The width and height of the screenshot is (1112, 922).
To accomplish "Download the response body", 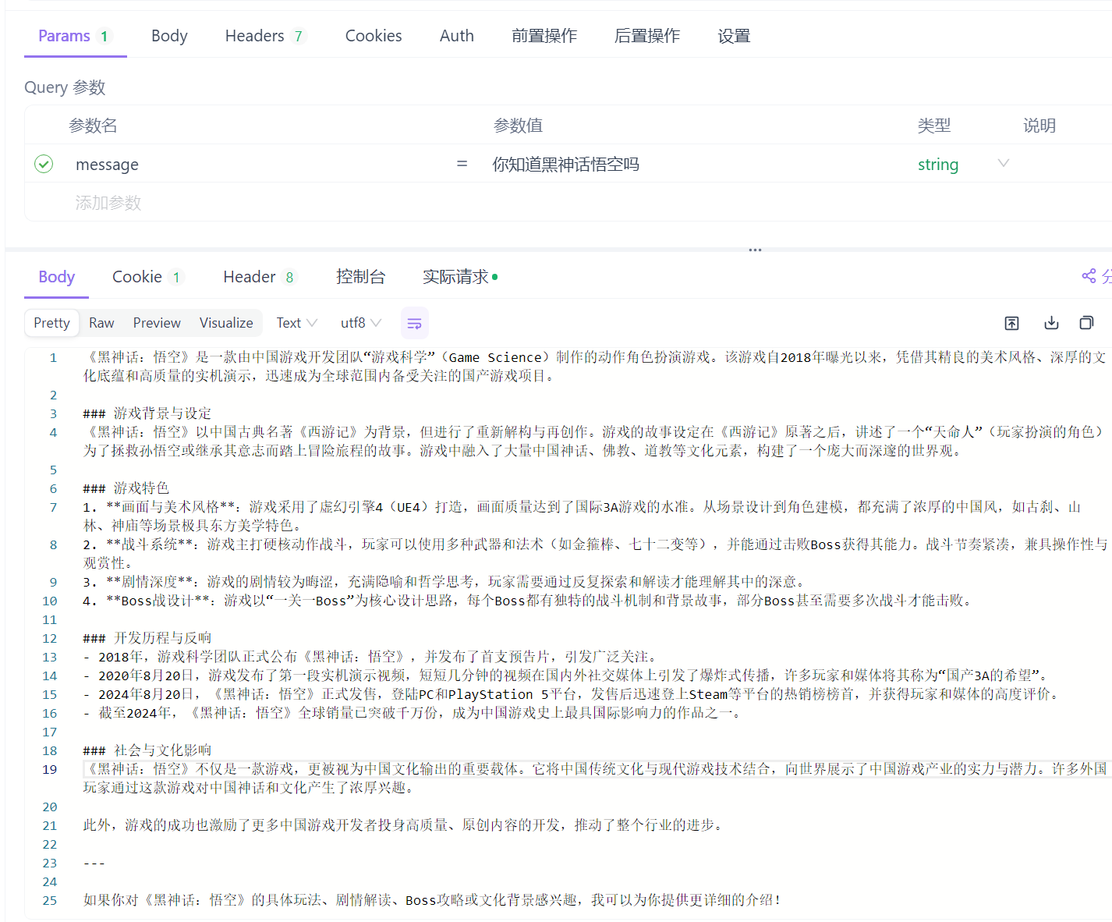I will pos(1051,323).
